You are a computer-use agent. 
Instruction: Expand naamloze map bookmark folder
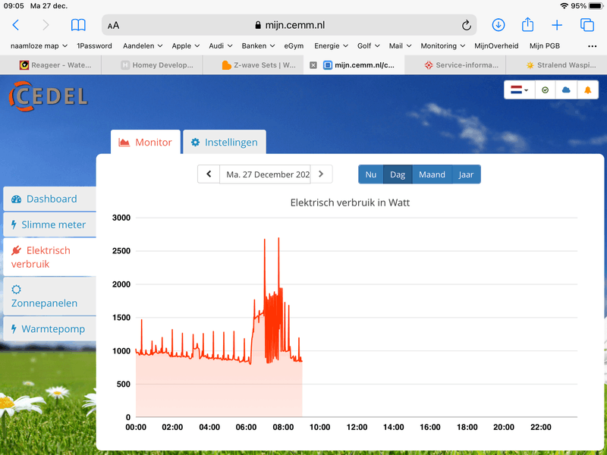(x=39, y=45)
